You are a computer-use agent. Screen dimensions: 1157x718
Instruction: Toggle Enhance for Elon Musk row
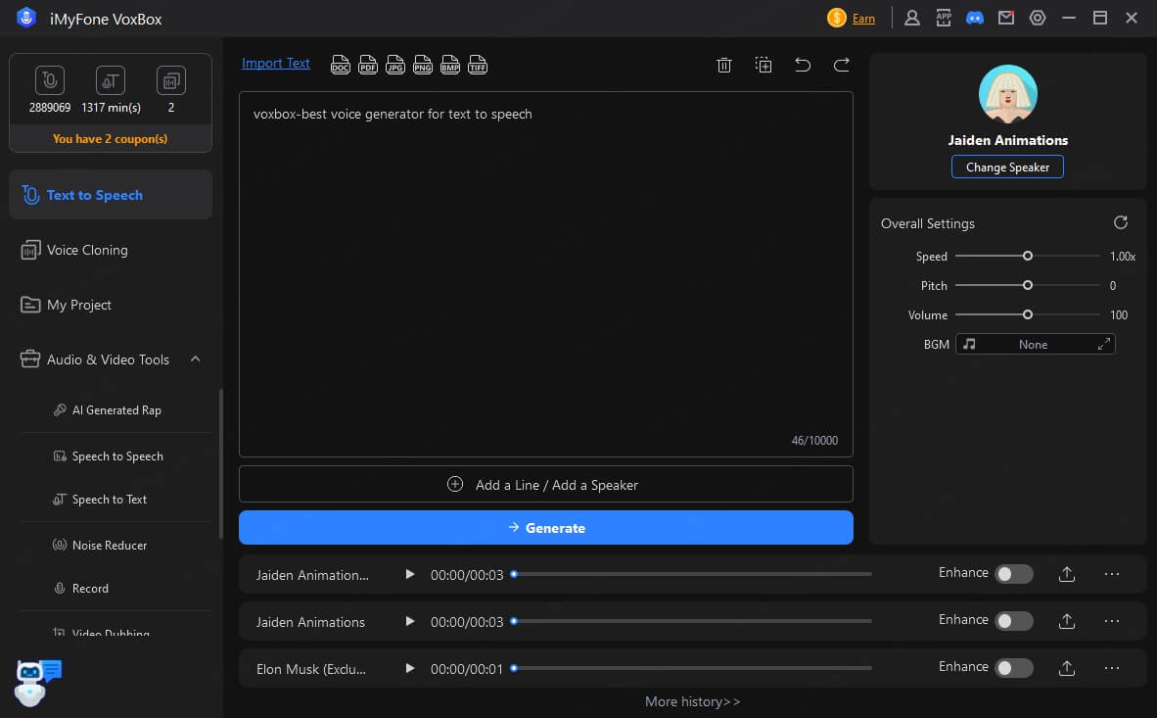tap(1014, 668)
